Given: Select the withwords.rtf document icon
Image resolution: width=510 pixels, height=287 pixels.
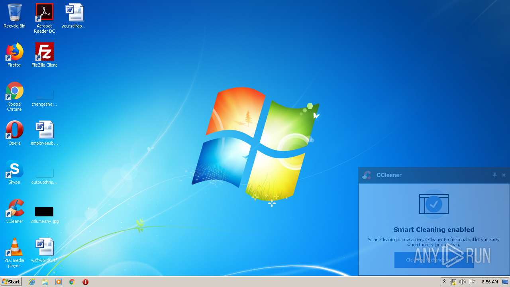Looking at the screenshot, I should pos(44,250).
